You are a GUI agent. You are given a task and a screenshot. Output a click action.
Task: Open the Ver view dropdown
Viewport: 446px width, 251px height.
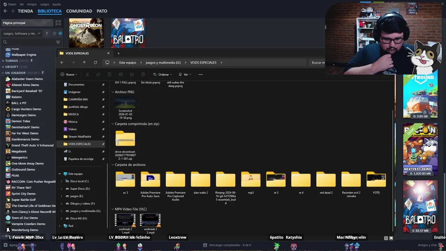click(x=185, y=74)
